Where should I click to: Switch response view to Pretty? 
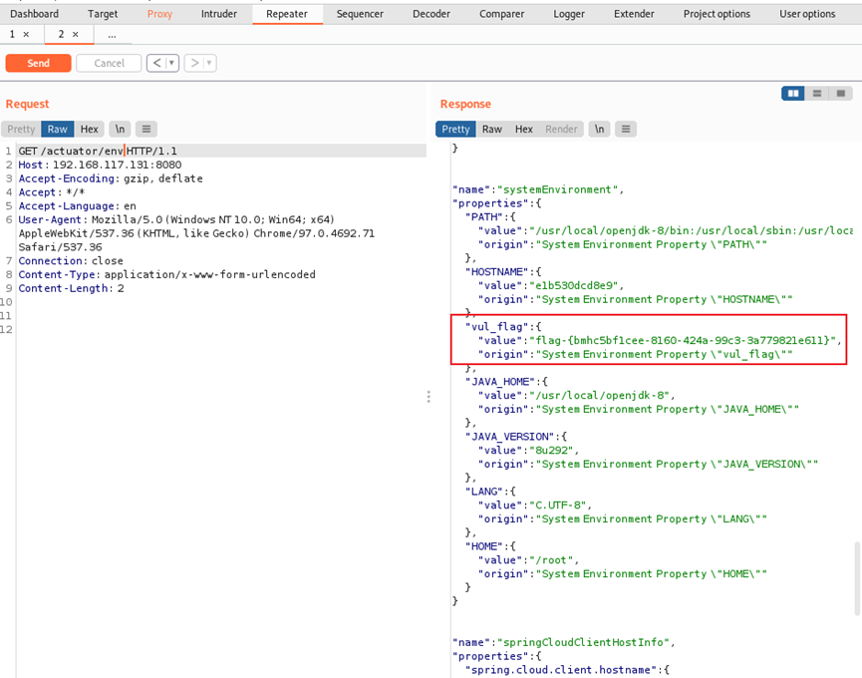point(455,130)
